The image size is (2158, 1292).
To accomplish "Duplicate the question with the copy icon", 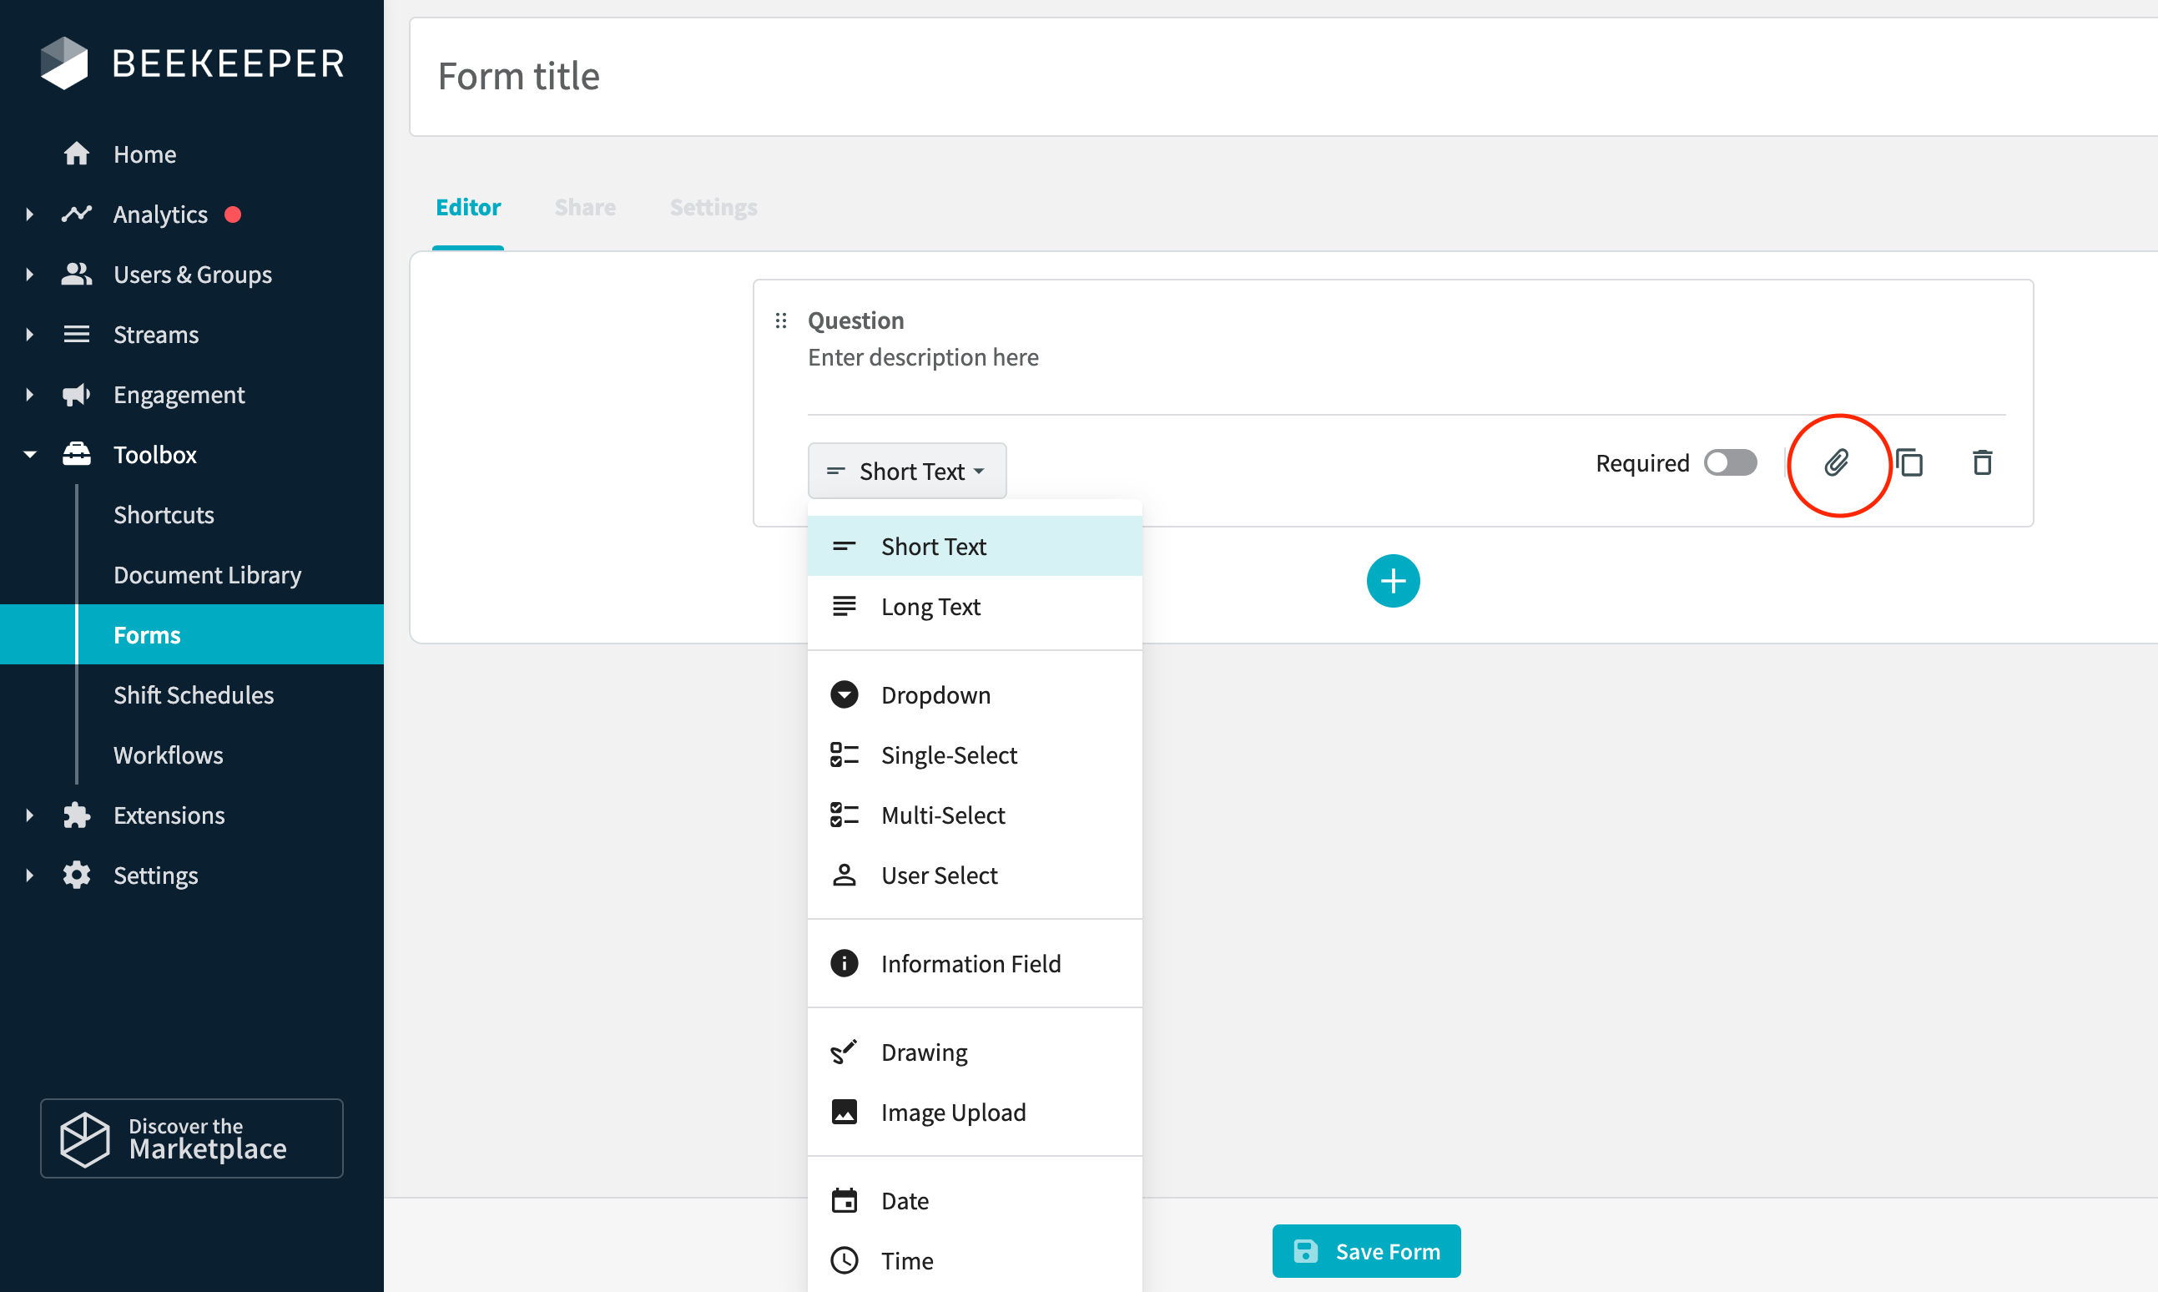I will 1910,462.
